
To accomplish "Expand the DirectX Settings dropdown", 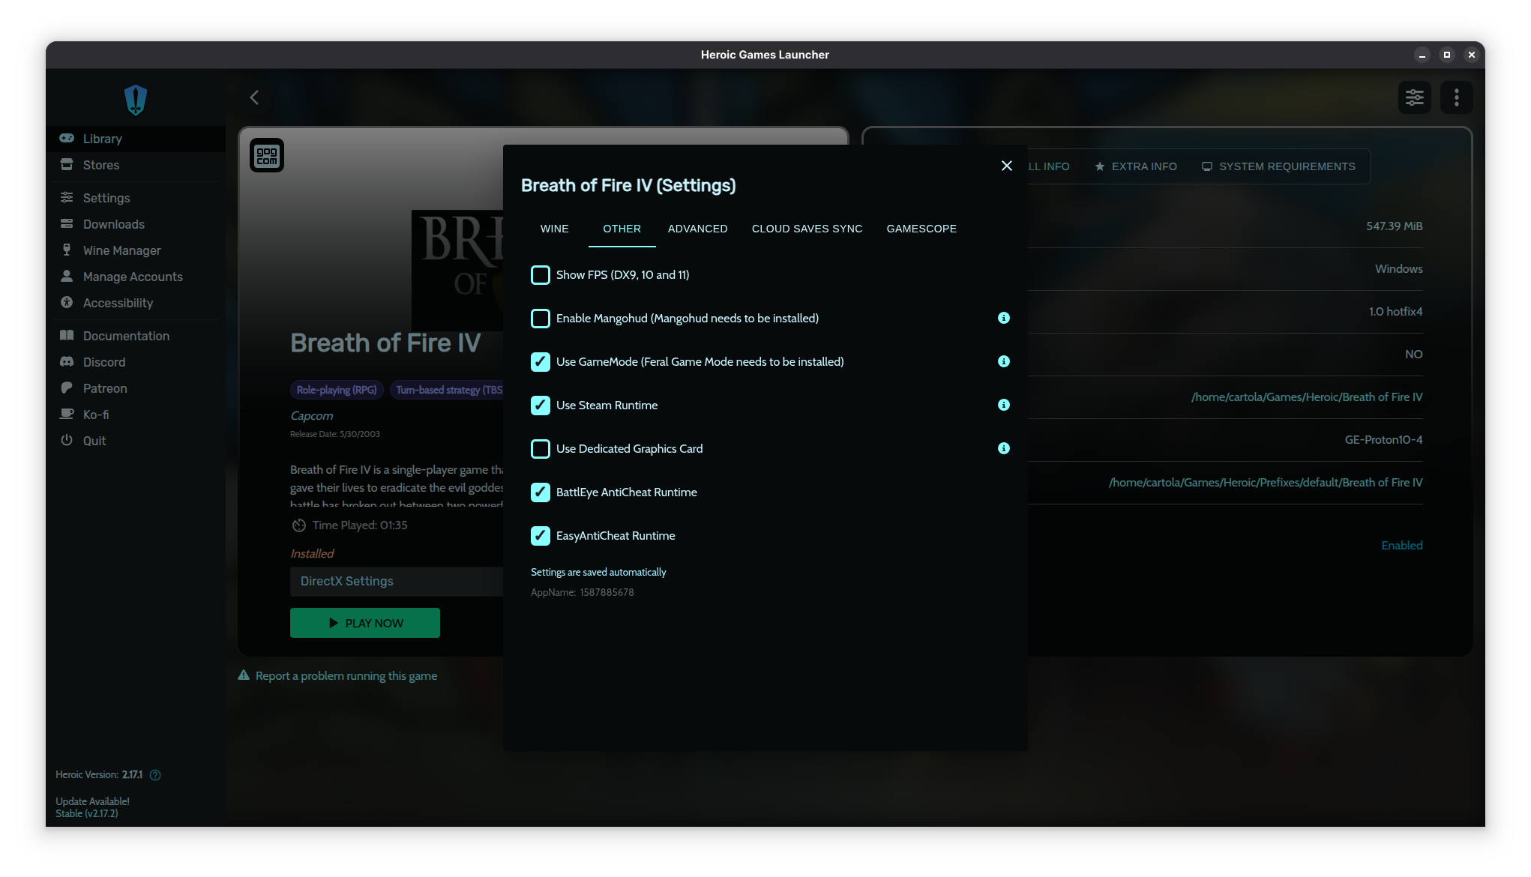I will [x=397, y=581].
